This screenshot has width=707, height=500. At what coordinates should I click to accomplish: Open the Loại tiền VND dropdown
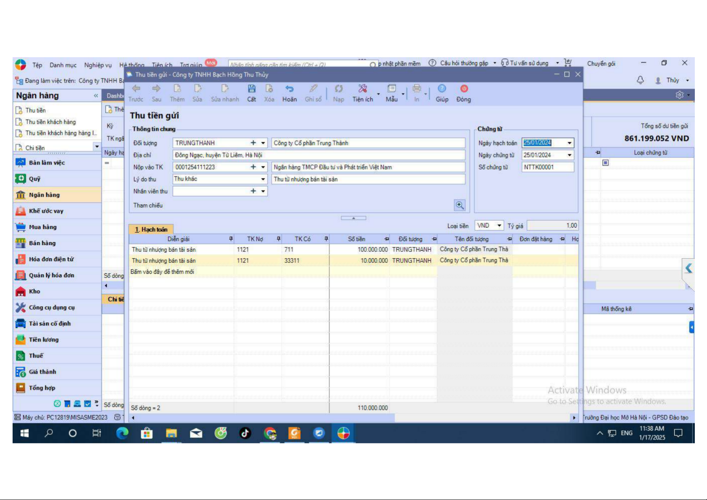click(x=499, y=226)
